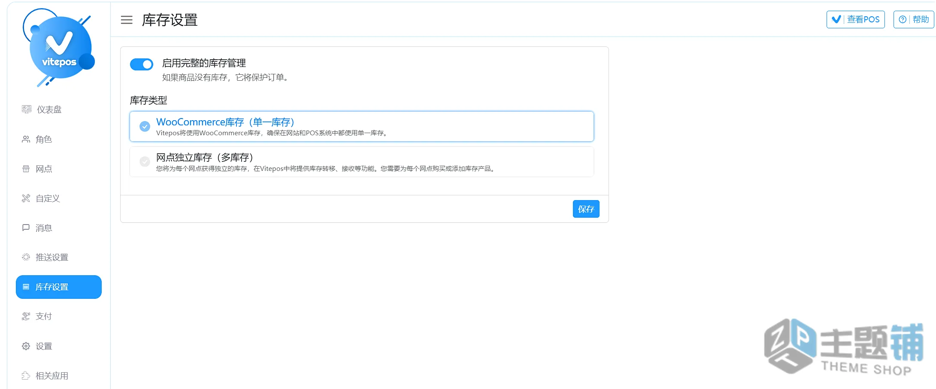
Task: Click the inventory icon in 库存设置
Action: click(x=26, y=286)
